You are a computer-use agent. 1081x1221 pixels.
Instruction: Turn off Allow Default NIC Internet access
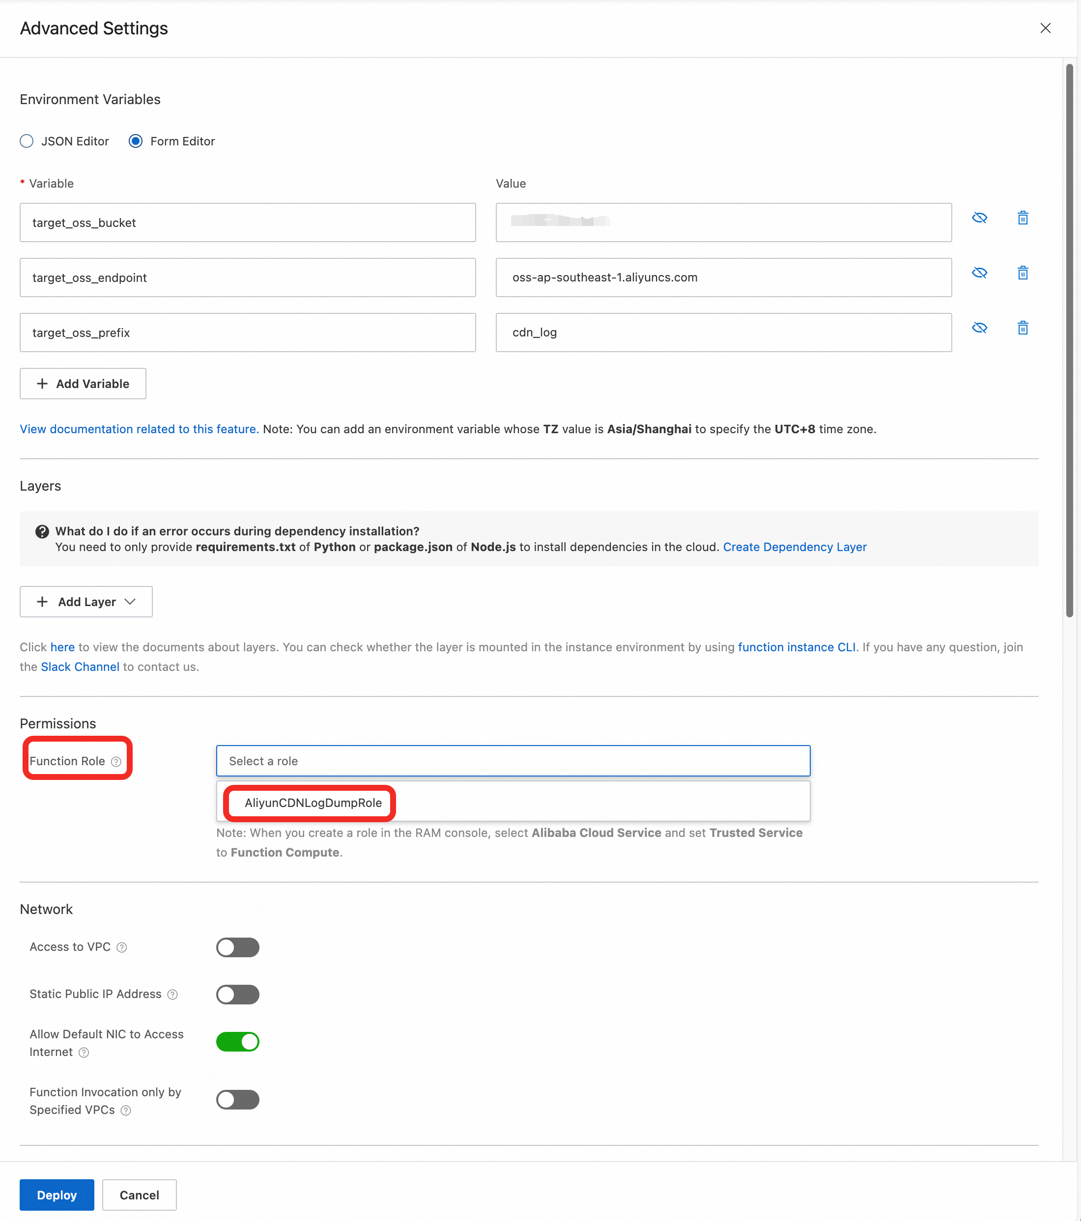point(237,1042)
